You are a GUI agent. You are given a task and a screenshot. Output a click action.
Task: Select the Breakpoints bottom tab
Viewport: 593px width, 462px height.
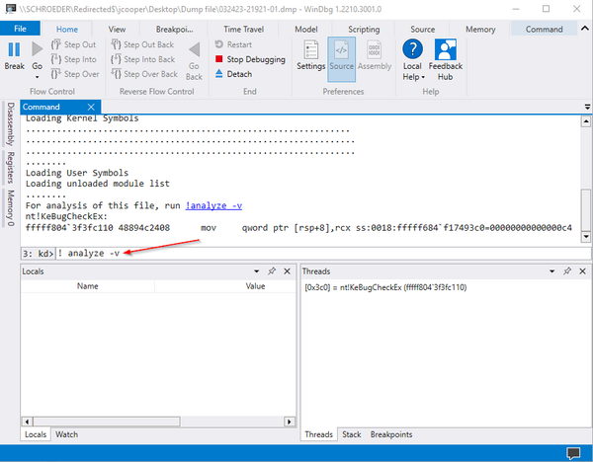391,434
